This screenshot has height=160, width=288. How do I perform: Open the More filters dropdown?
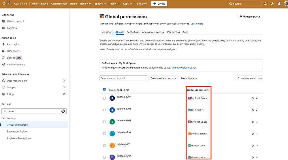(x=189, y=78)
